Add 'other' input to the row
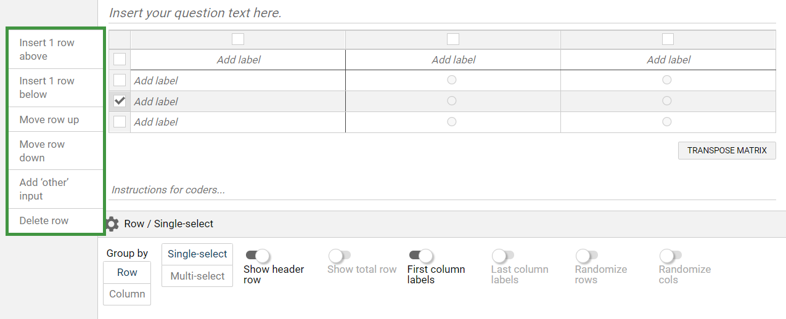The image size is (786, 319). 55,189
